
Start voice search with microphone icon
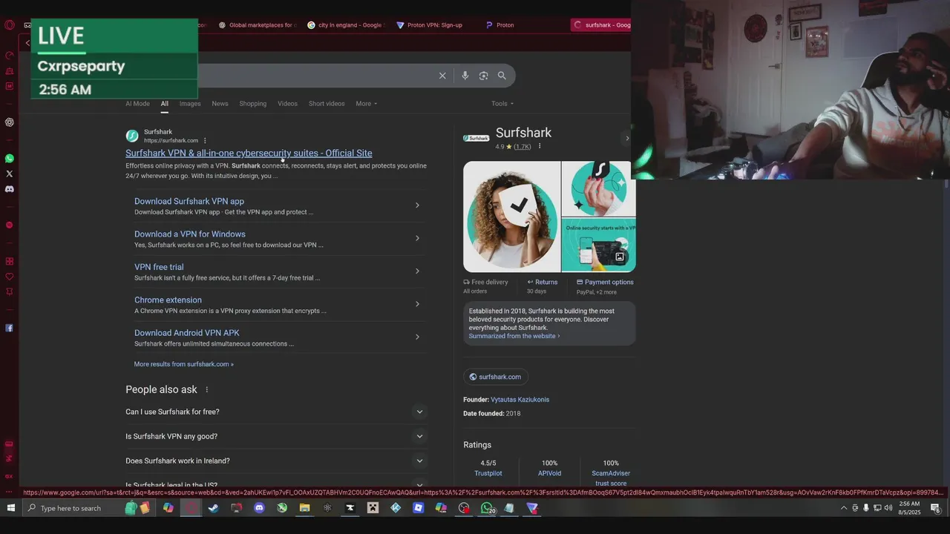[465, 76]
